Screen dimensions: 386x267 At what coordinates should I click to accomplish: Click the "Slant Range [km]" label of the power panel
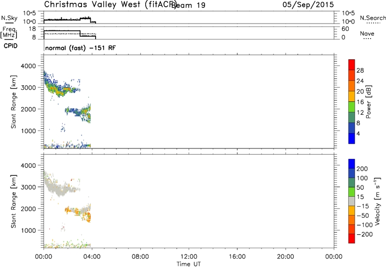[x=14, y=102]
